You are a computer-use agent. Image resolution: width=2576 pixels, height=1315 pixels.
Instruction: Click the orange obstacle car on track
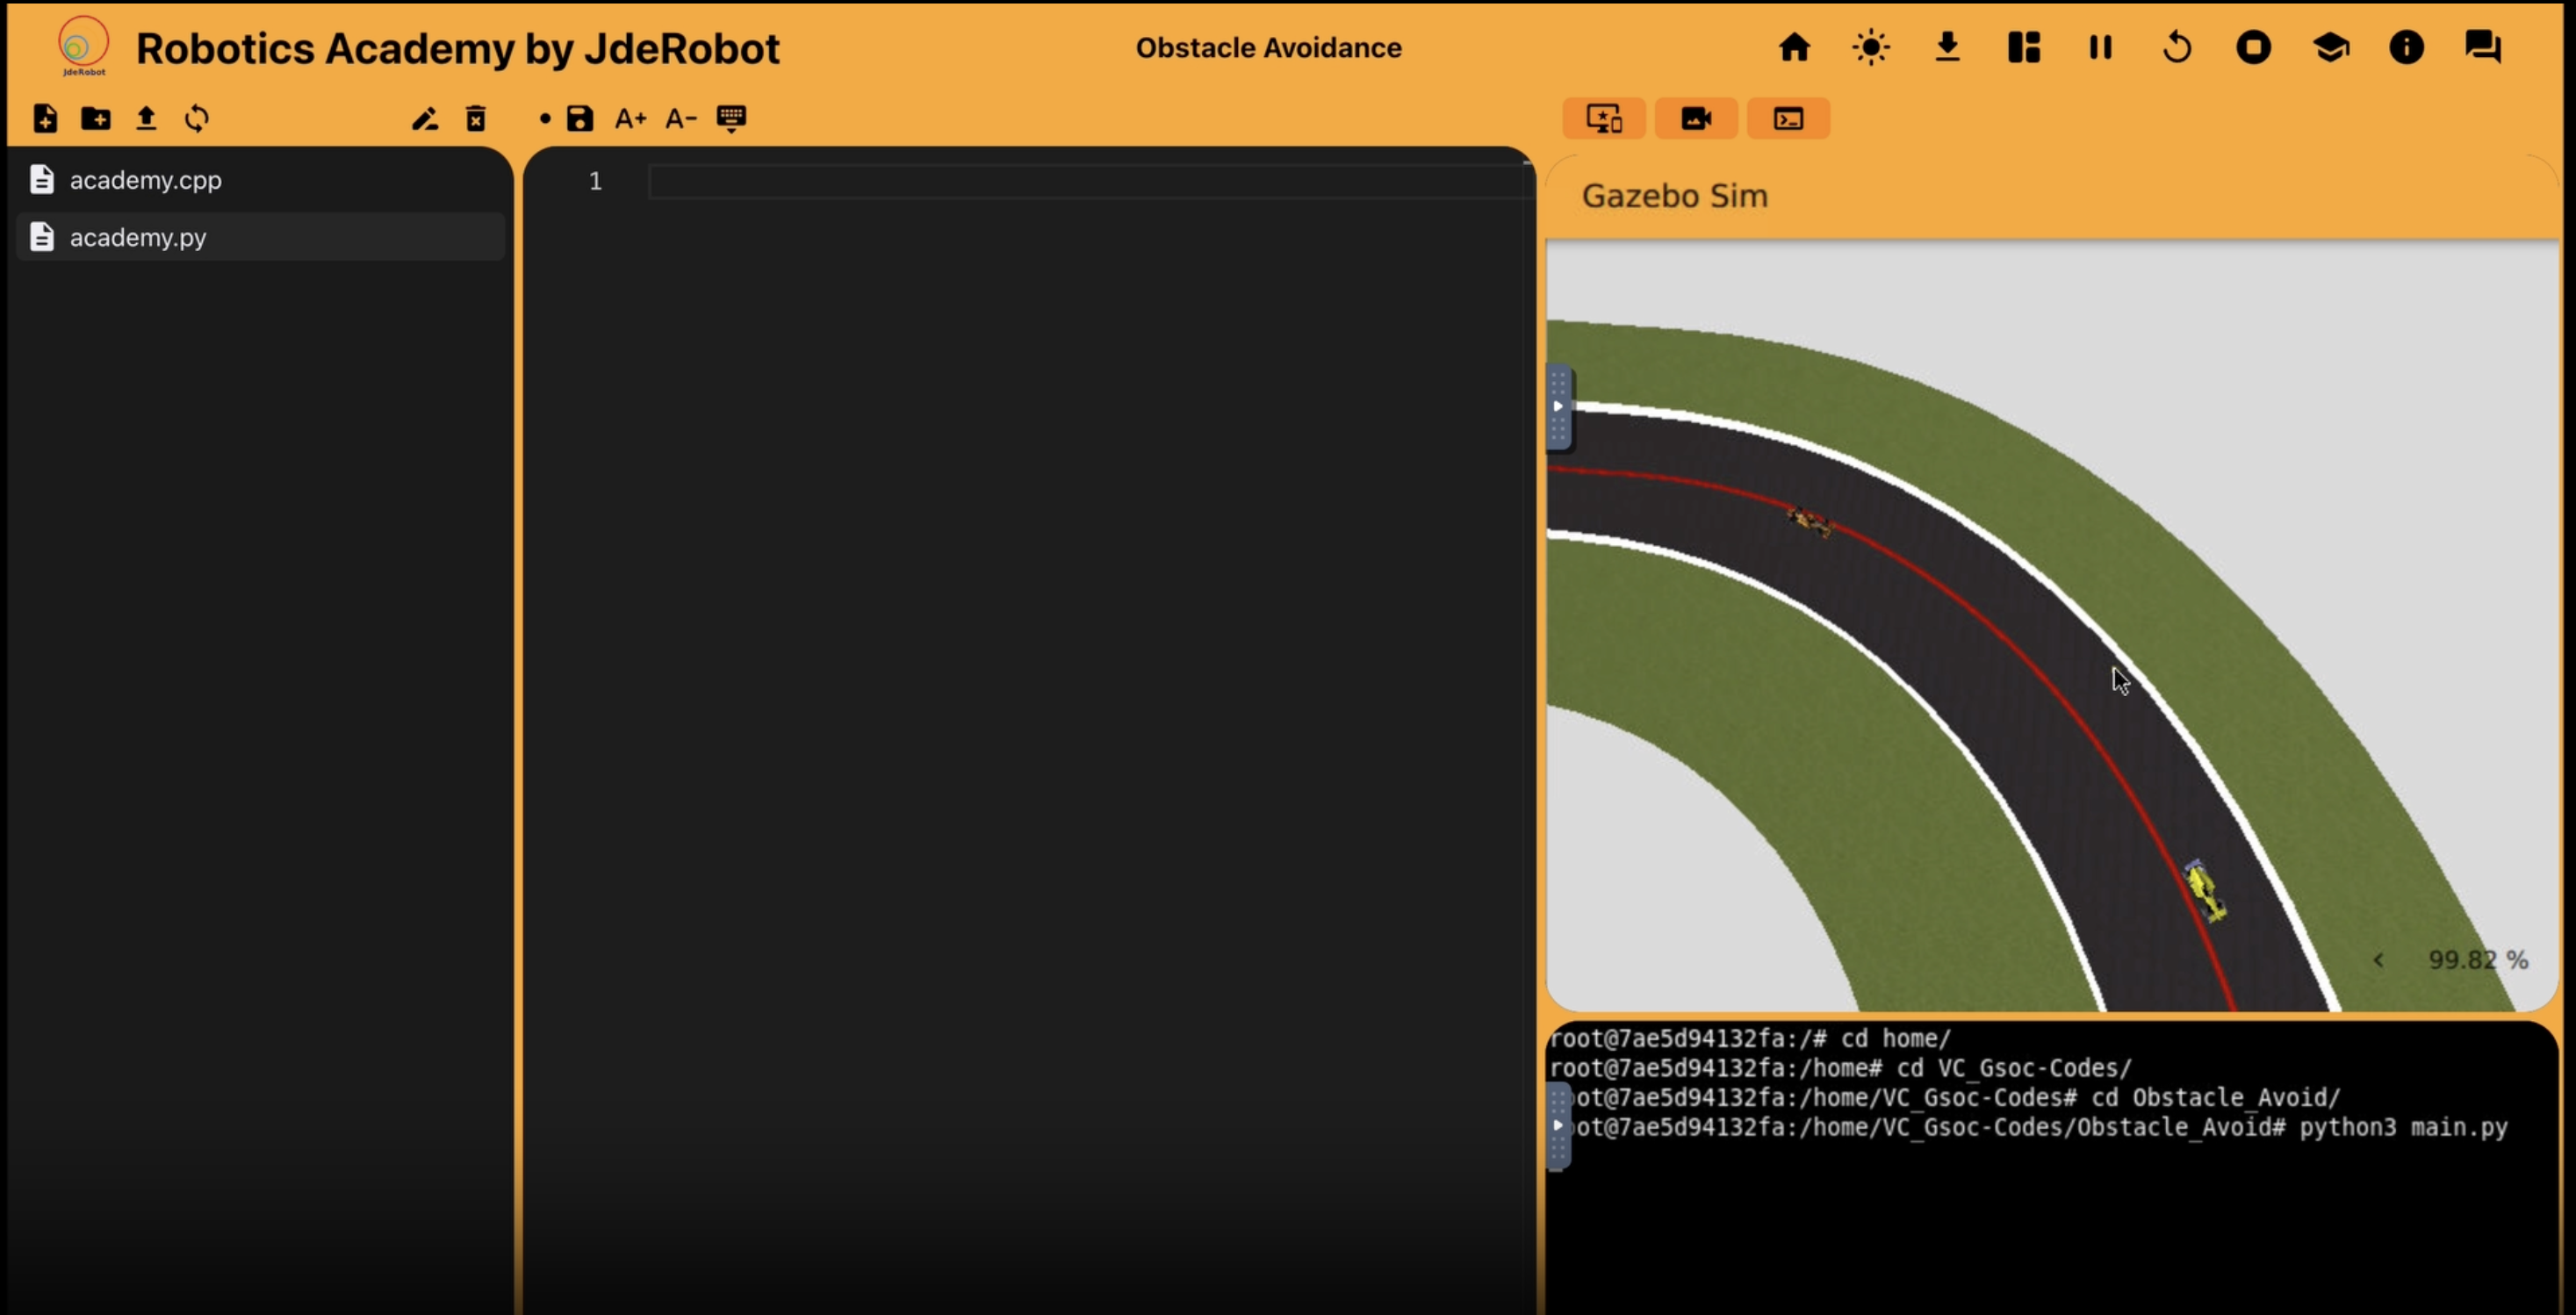pyautogui.click(x=1810, y=521)
